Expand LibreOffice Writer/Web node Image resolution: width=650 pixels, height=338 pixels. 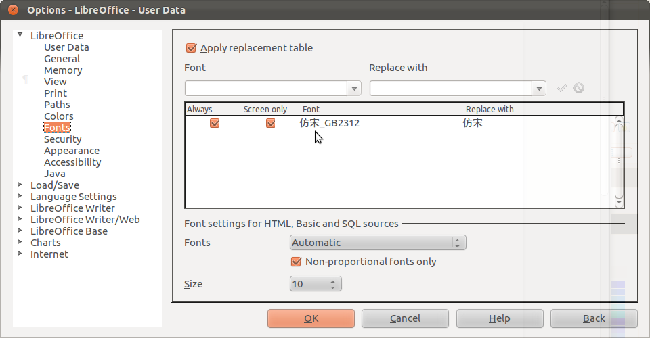point(20,219)
